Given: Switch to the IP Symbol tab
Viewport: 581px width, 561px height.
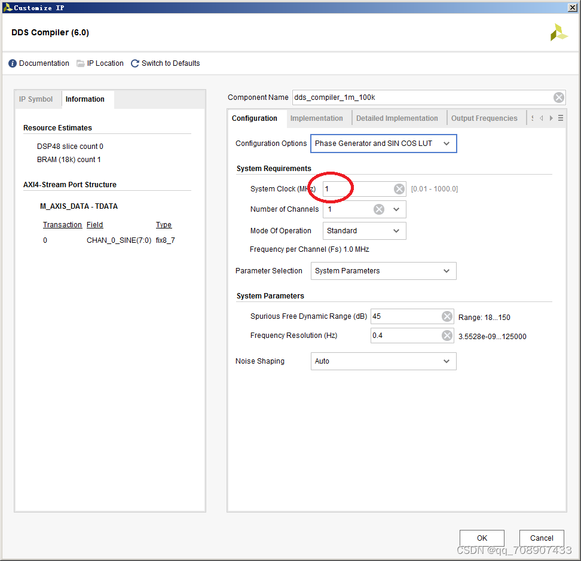Looking at the screenshot, I should coord(36,99).
